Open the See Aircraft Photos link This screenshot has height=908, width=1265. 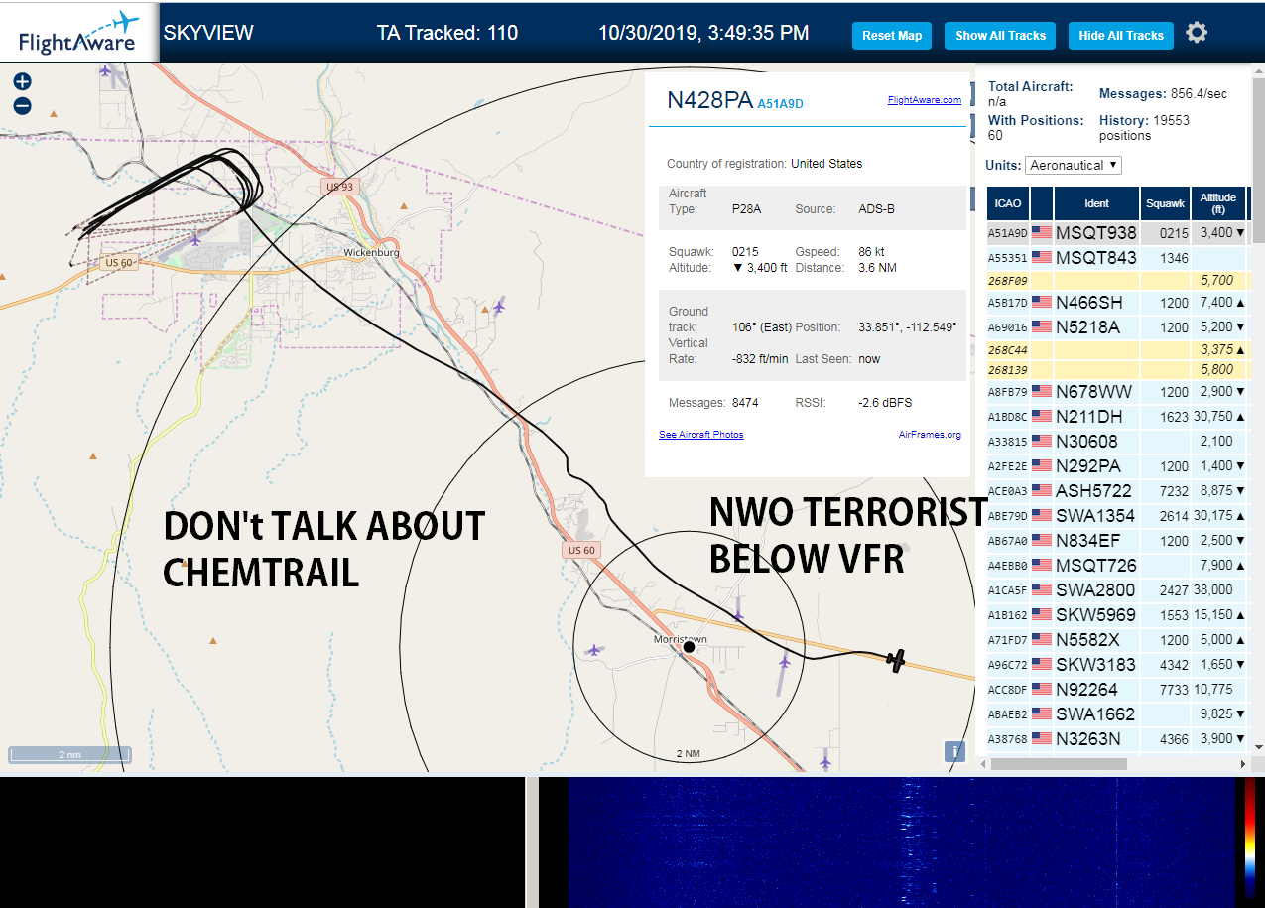click(700, 435)
